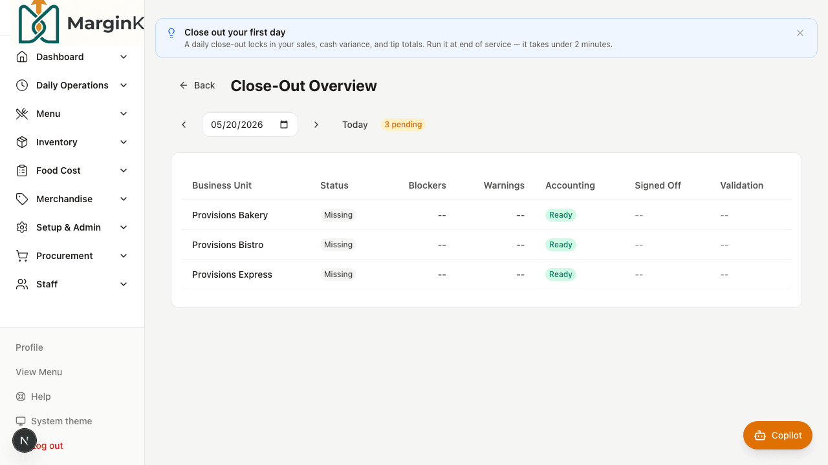Click the Merchandise tag icon
Image resolution: width=828 pixels, height=465 pixels.
point(22,199)
